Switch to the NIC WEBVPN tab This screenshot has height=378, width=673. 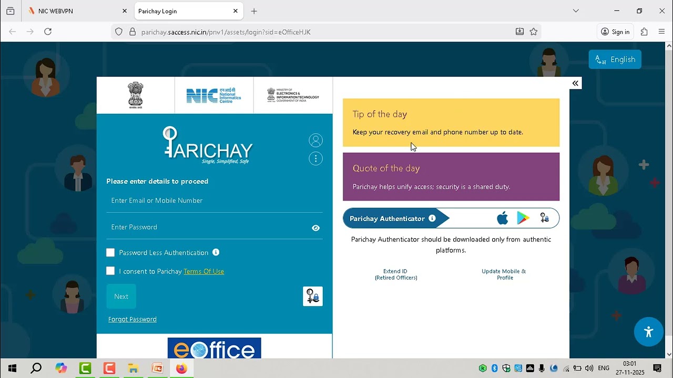78,11
